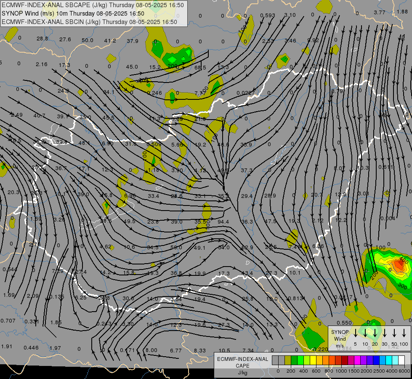
Task: Click the 600 label on the CAPE scale
Action: coord(316,371)
